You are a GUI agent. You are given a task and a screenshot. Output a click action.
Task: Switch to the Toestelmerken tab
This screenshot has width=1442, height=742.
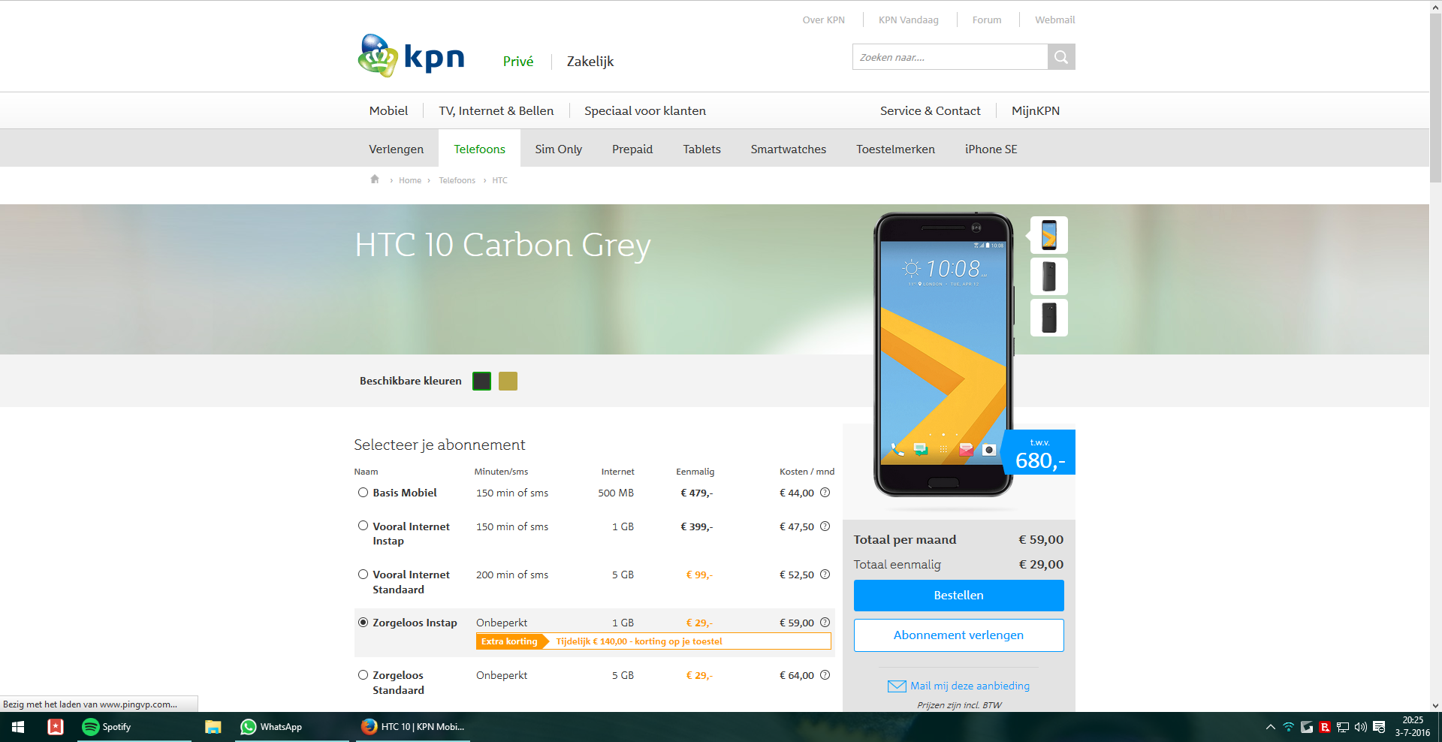(896, 149)
